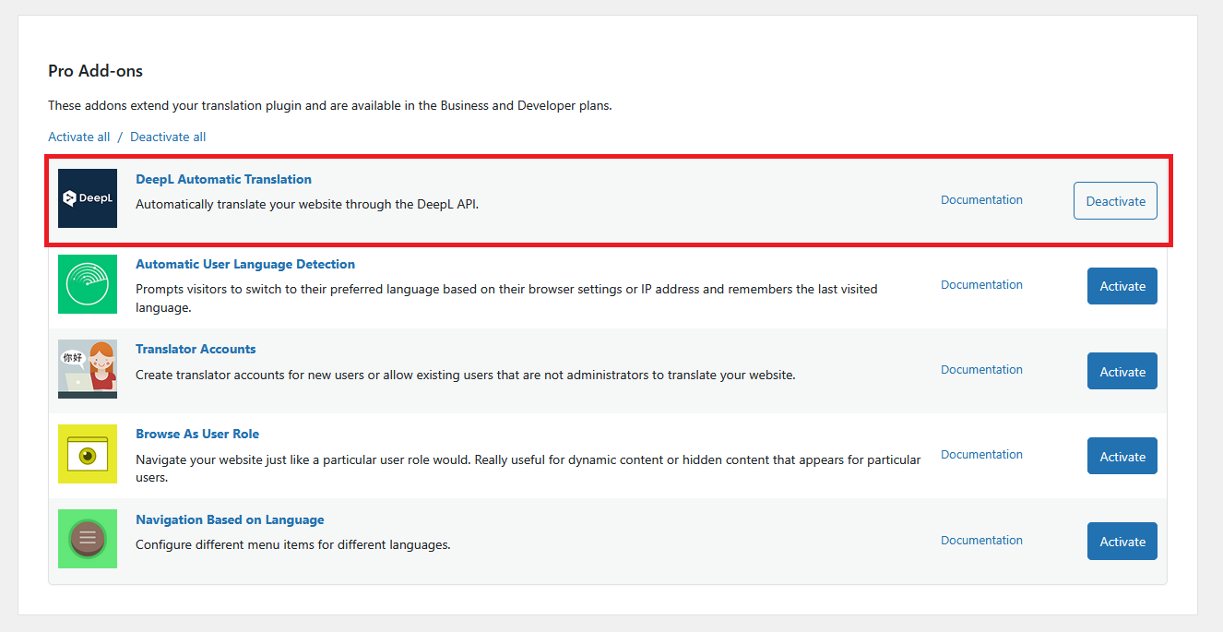Activate the Translator Accounts add-on
1223x632 pixels.
[1122, 371]
